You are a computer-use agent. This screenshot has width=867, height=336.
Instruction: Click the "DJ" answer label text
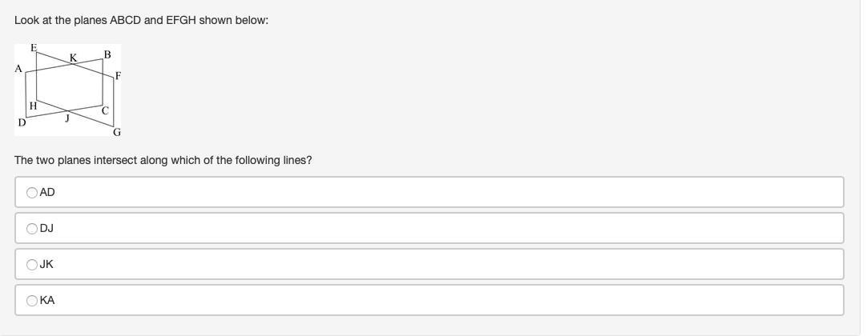(x=47, y=229)
